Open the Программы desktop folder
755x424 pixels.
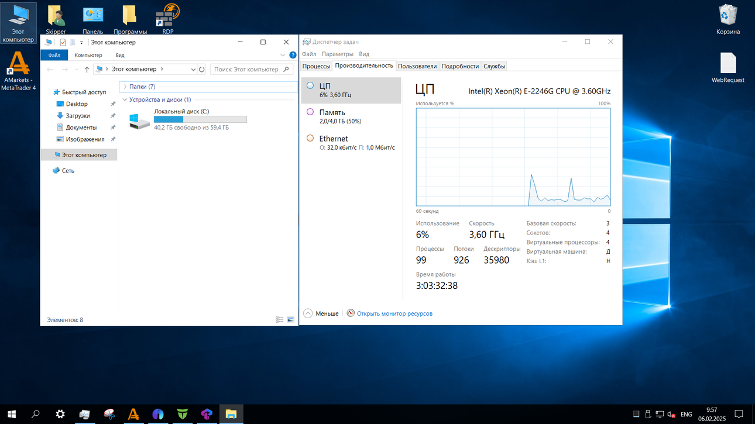[x=130, y=20]
